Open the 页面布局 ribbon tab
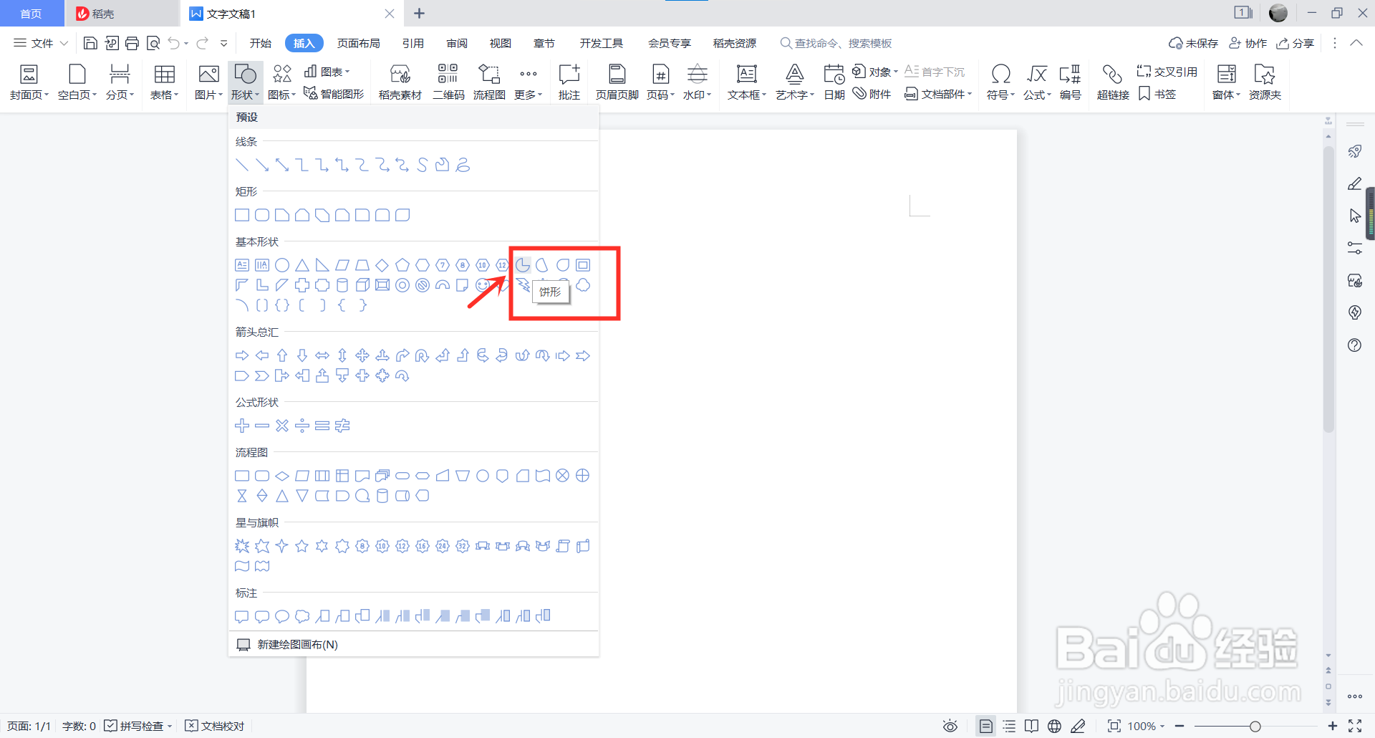This screenshot has width=1375, height=738. coord(359,43)
